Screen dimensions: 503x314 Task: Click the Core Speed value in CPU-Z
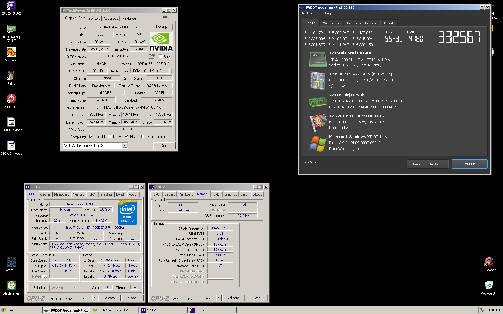tap(63, 260)
